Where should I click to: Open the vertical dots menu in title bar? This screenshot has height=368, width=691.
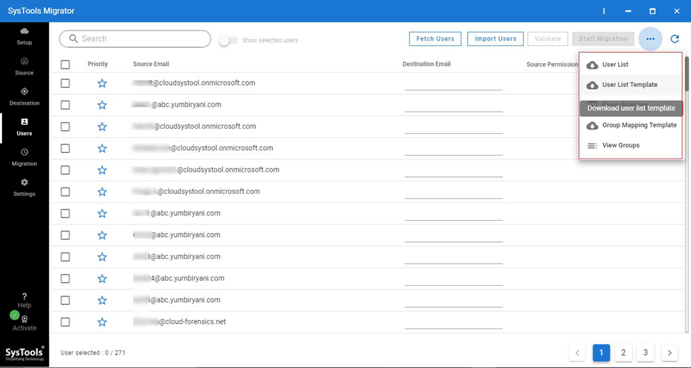click(605, 11)
